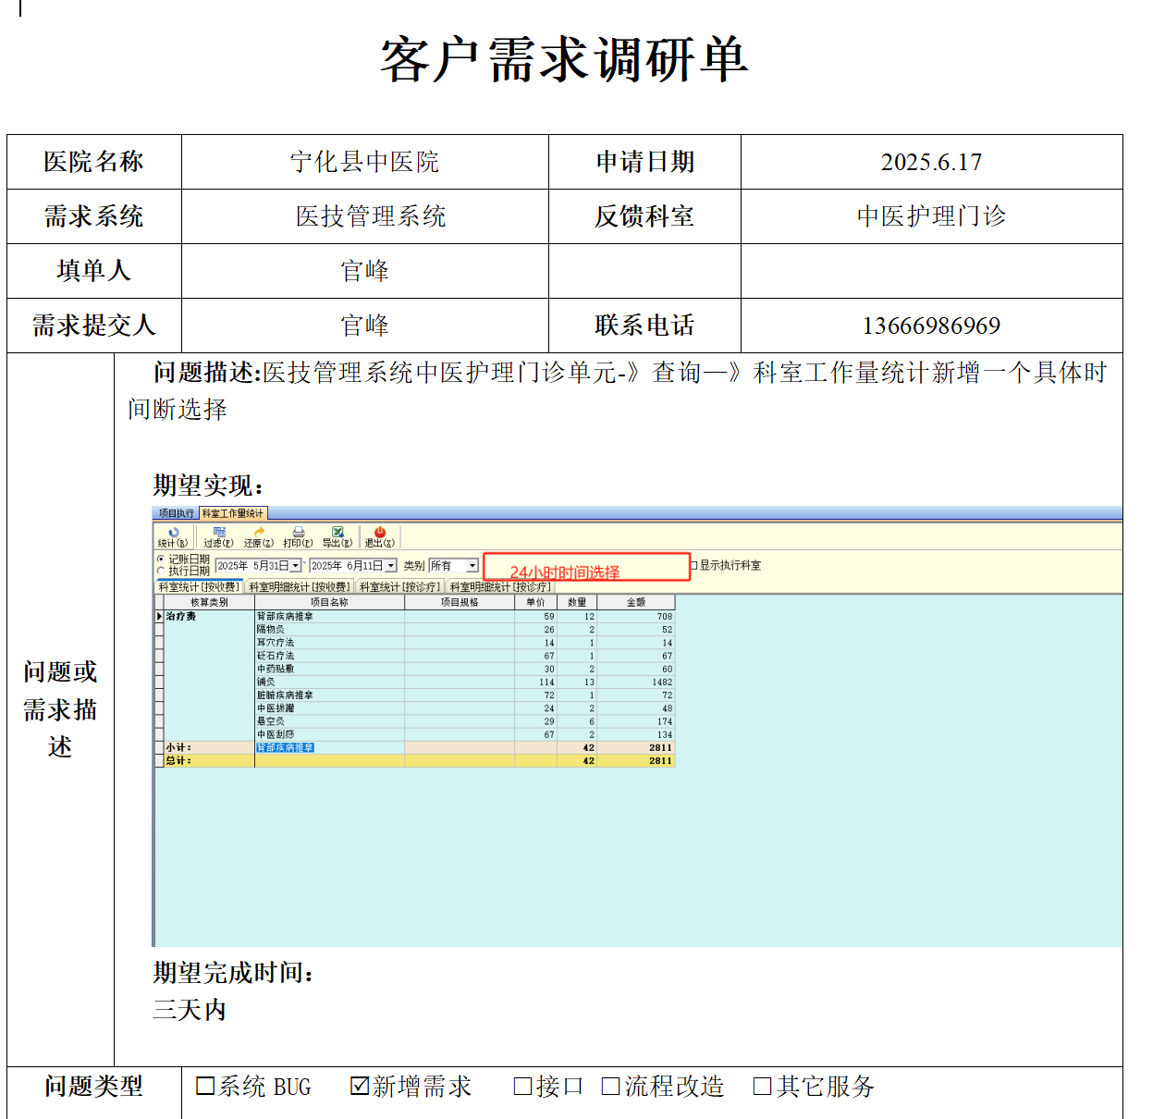This screenshot has height=1119, width=1165.
Task: Click the 统计(R) statistics toolbar icon
Action: tap(173, 537)
